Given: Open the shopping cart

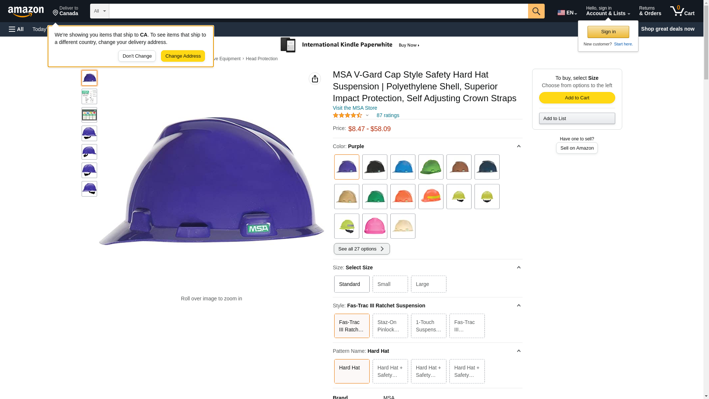Looking at the screenshot, I should [x=682, y=11].
